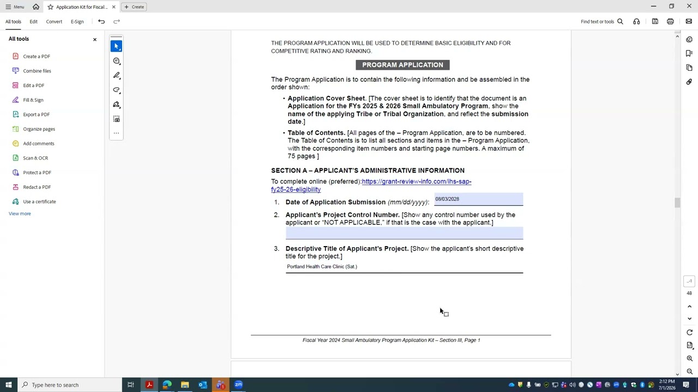Share the file by email
Screen dimensions: 698x392
pos(689,22)
